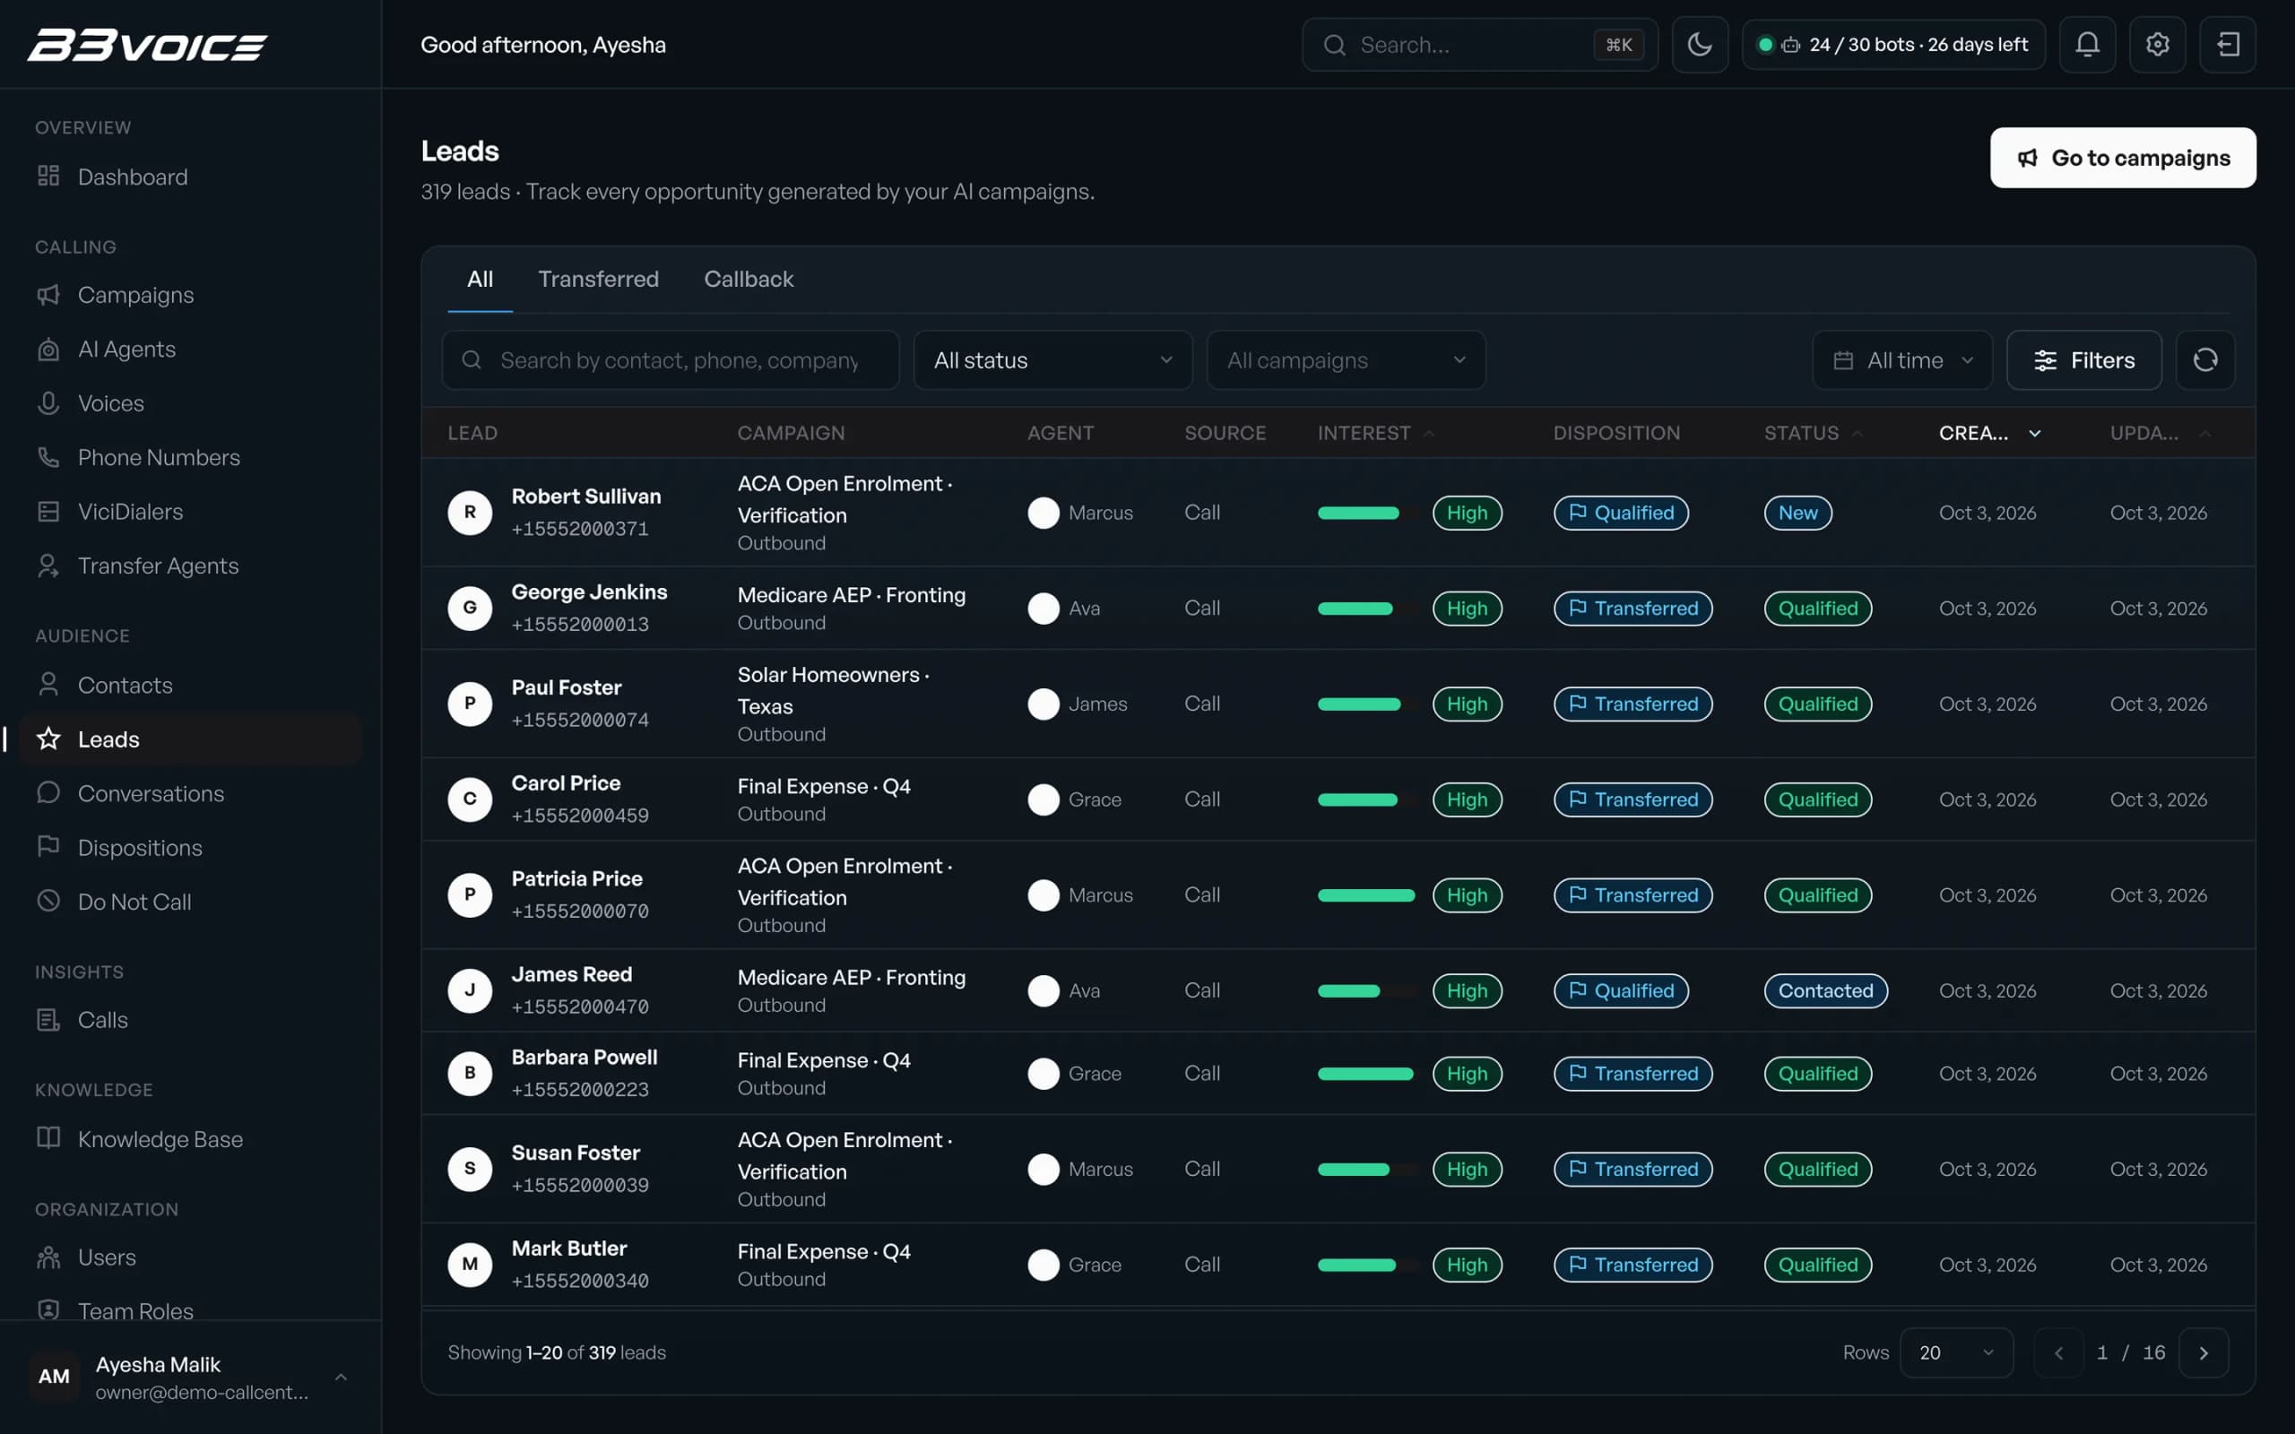Open George Jenkins lead row
Viewport: 2295px width, 1434px height.
pyautogui.click(x=1338, y=608)
